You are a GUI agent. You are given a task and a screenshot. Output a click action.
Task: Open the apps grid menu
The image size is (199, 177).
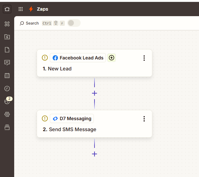(21, 9)
